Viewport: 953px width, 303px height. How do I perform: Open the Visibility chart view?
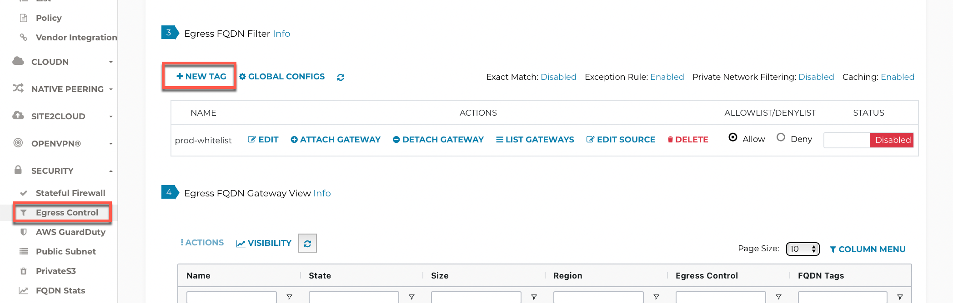[264, 243]
